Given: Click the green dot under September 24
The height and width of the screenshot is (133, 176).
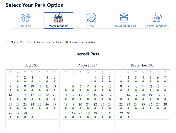Looking at the screenshot, I should [136, 108].
